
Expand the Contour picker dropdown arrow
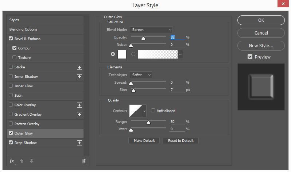coord(144,111)
